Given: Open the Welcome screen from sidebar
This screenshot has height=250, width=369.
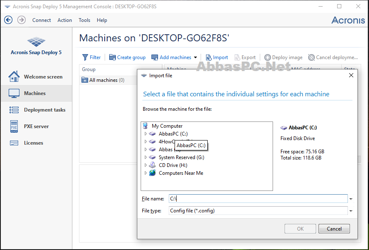Looking at the screenshot, I should pos(36,77).
